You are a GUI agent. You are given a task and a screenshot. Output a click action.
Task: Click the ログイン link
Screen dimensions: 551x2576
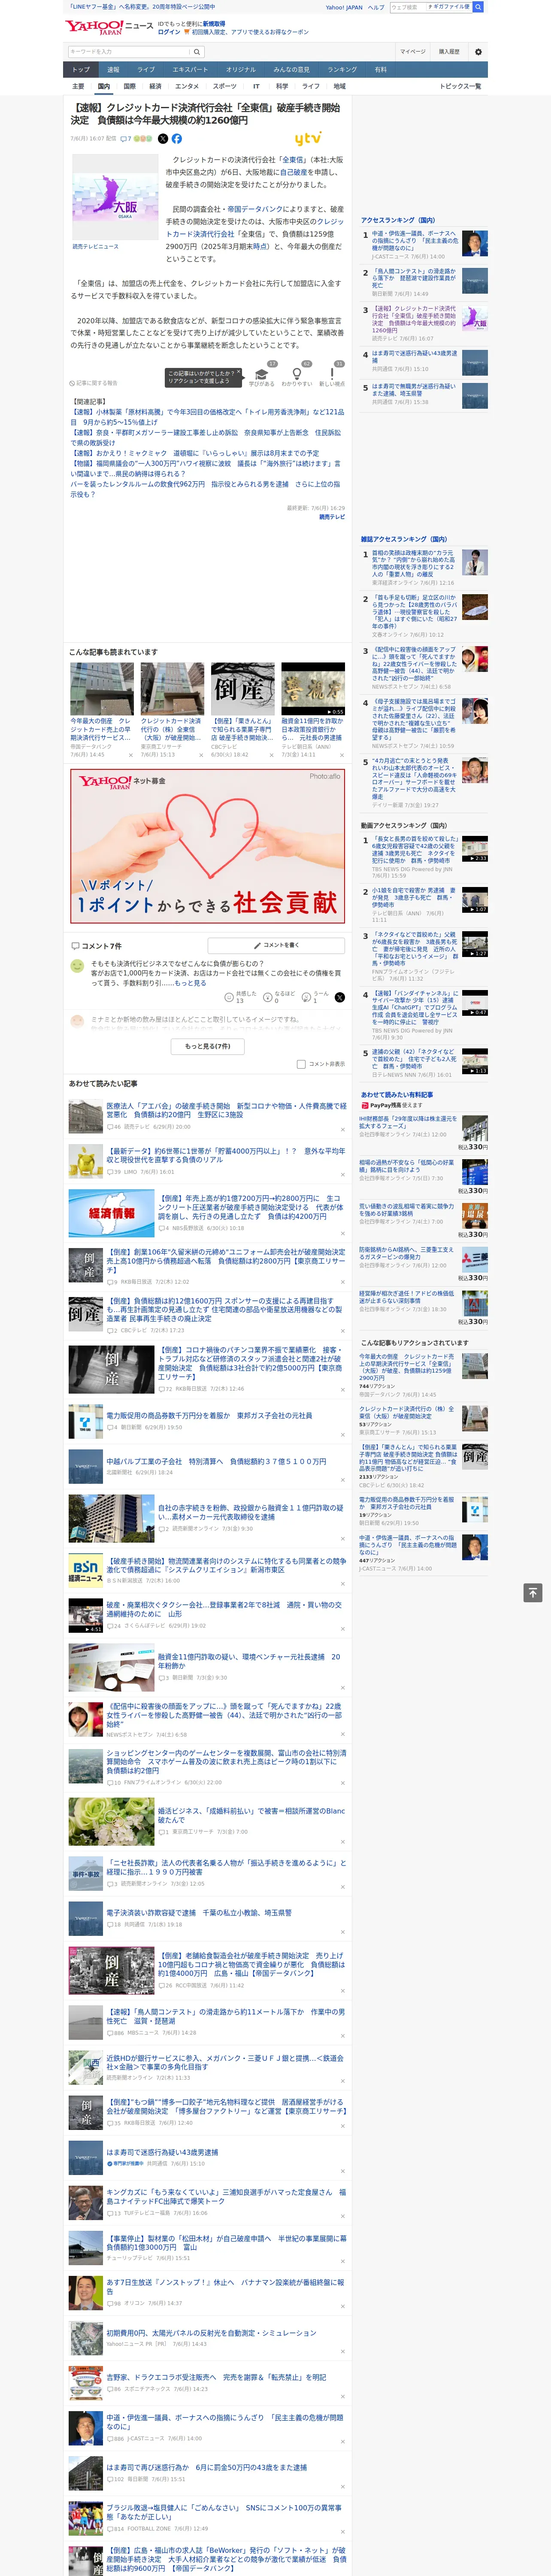point(169,32)
